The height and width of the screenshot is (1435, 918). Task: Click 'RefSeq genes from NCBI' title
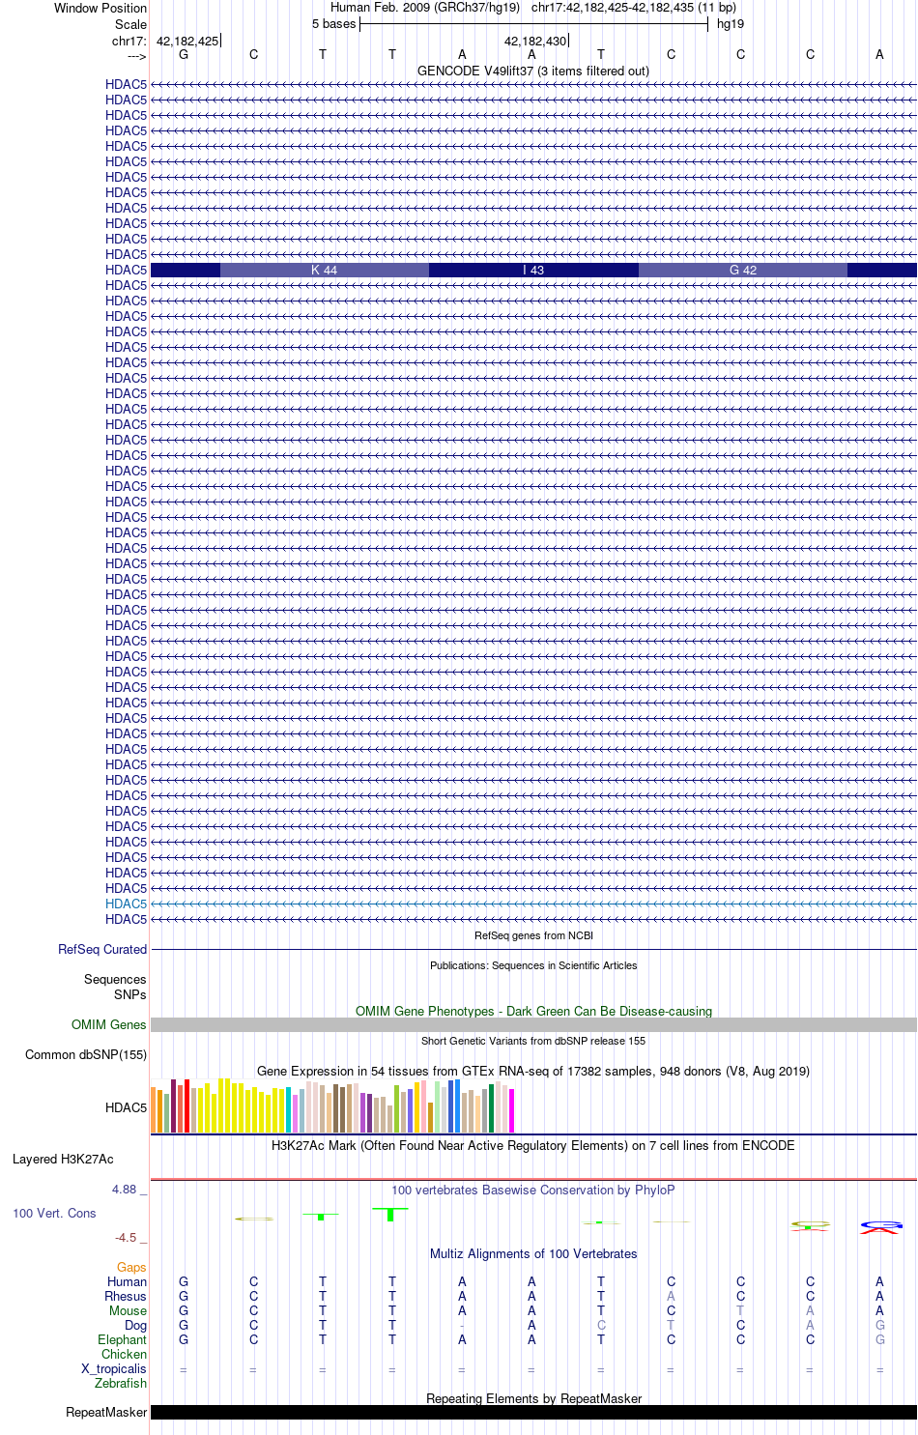click(533, 935)
